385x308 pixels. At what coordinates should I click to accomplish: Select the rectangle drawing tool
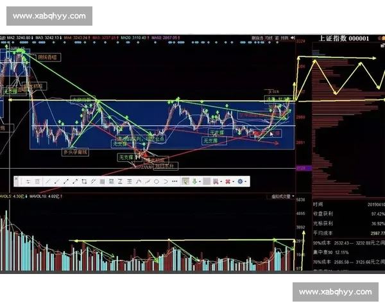click(x=84, y=182)
